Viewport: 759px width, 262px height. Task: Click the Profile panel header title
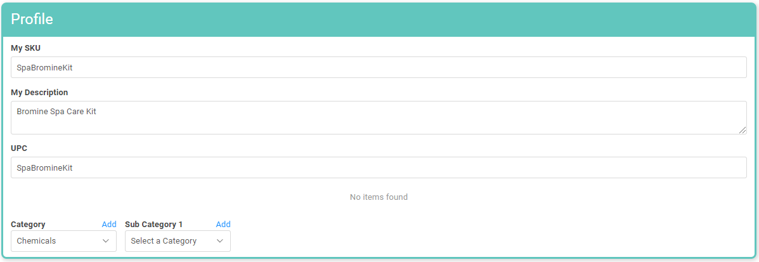coord(32,19)
